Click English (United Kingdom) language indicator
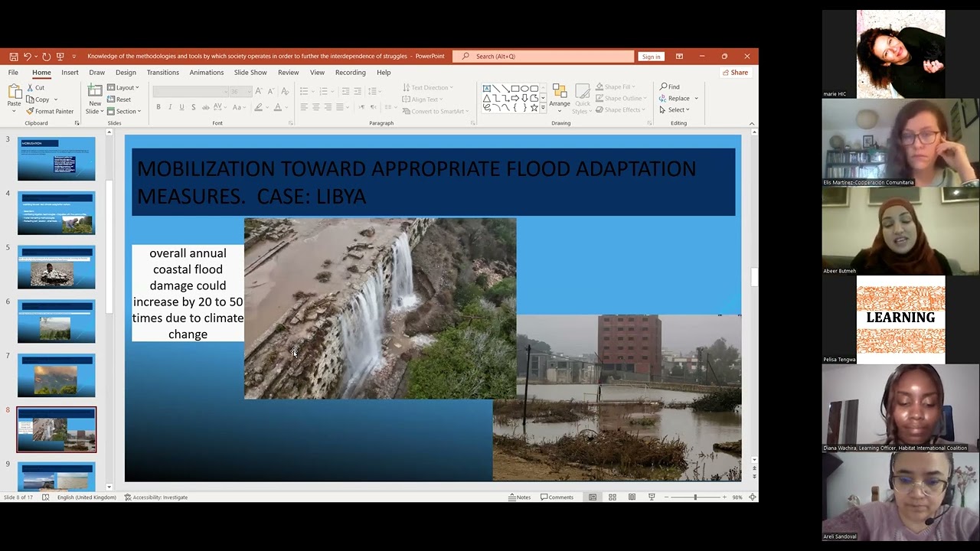Viewport: 980px width, 551px height. coord(87,497)
